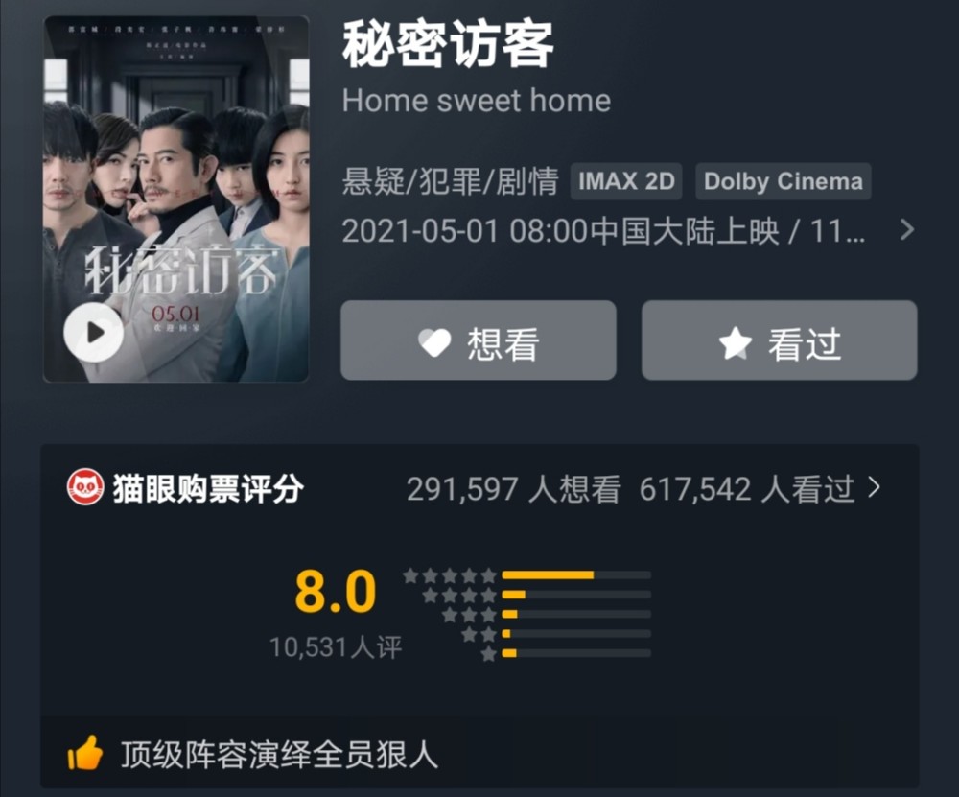Screen dimensions: 959x797
Task: Play the trailer on the movie poster
Action: (94, 332)
